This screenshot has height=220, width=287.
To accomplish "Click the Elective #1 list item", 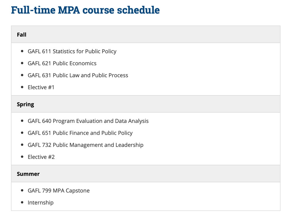I will [x=41, y=87].
